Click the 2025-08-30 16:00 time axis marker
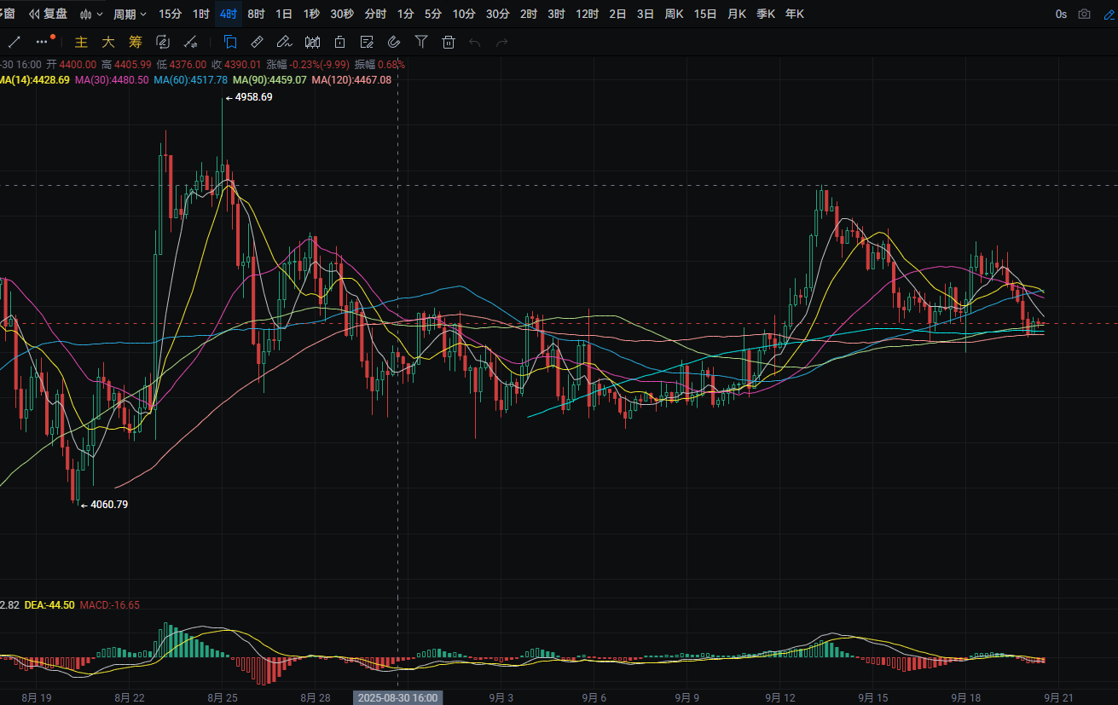This screenshot has width=1118, height=705. pos(398,697)
